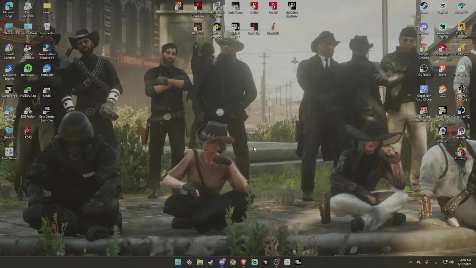Select the Insights Capture desktop icon
This screenshot has width=476, height=268.
tap(461, 93)
